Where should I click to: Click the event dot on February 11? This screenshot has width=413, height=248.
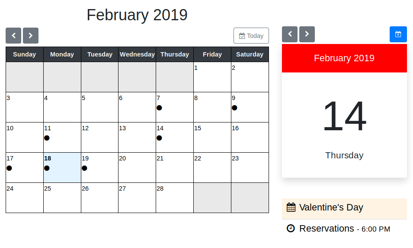[47, 138]
